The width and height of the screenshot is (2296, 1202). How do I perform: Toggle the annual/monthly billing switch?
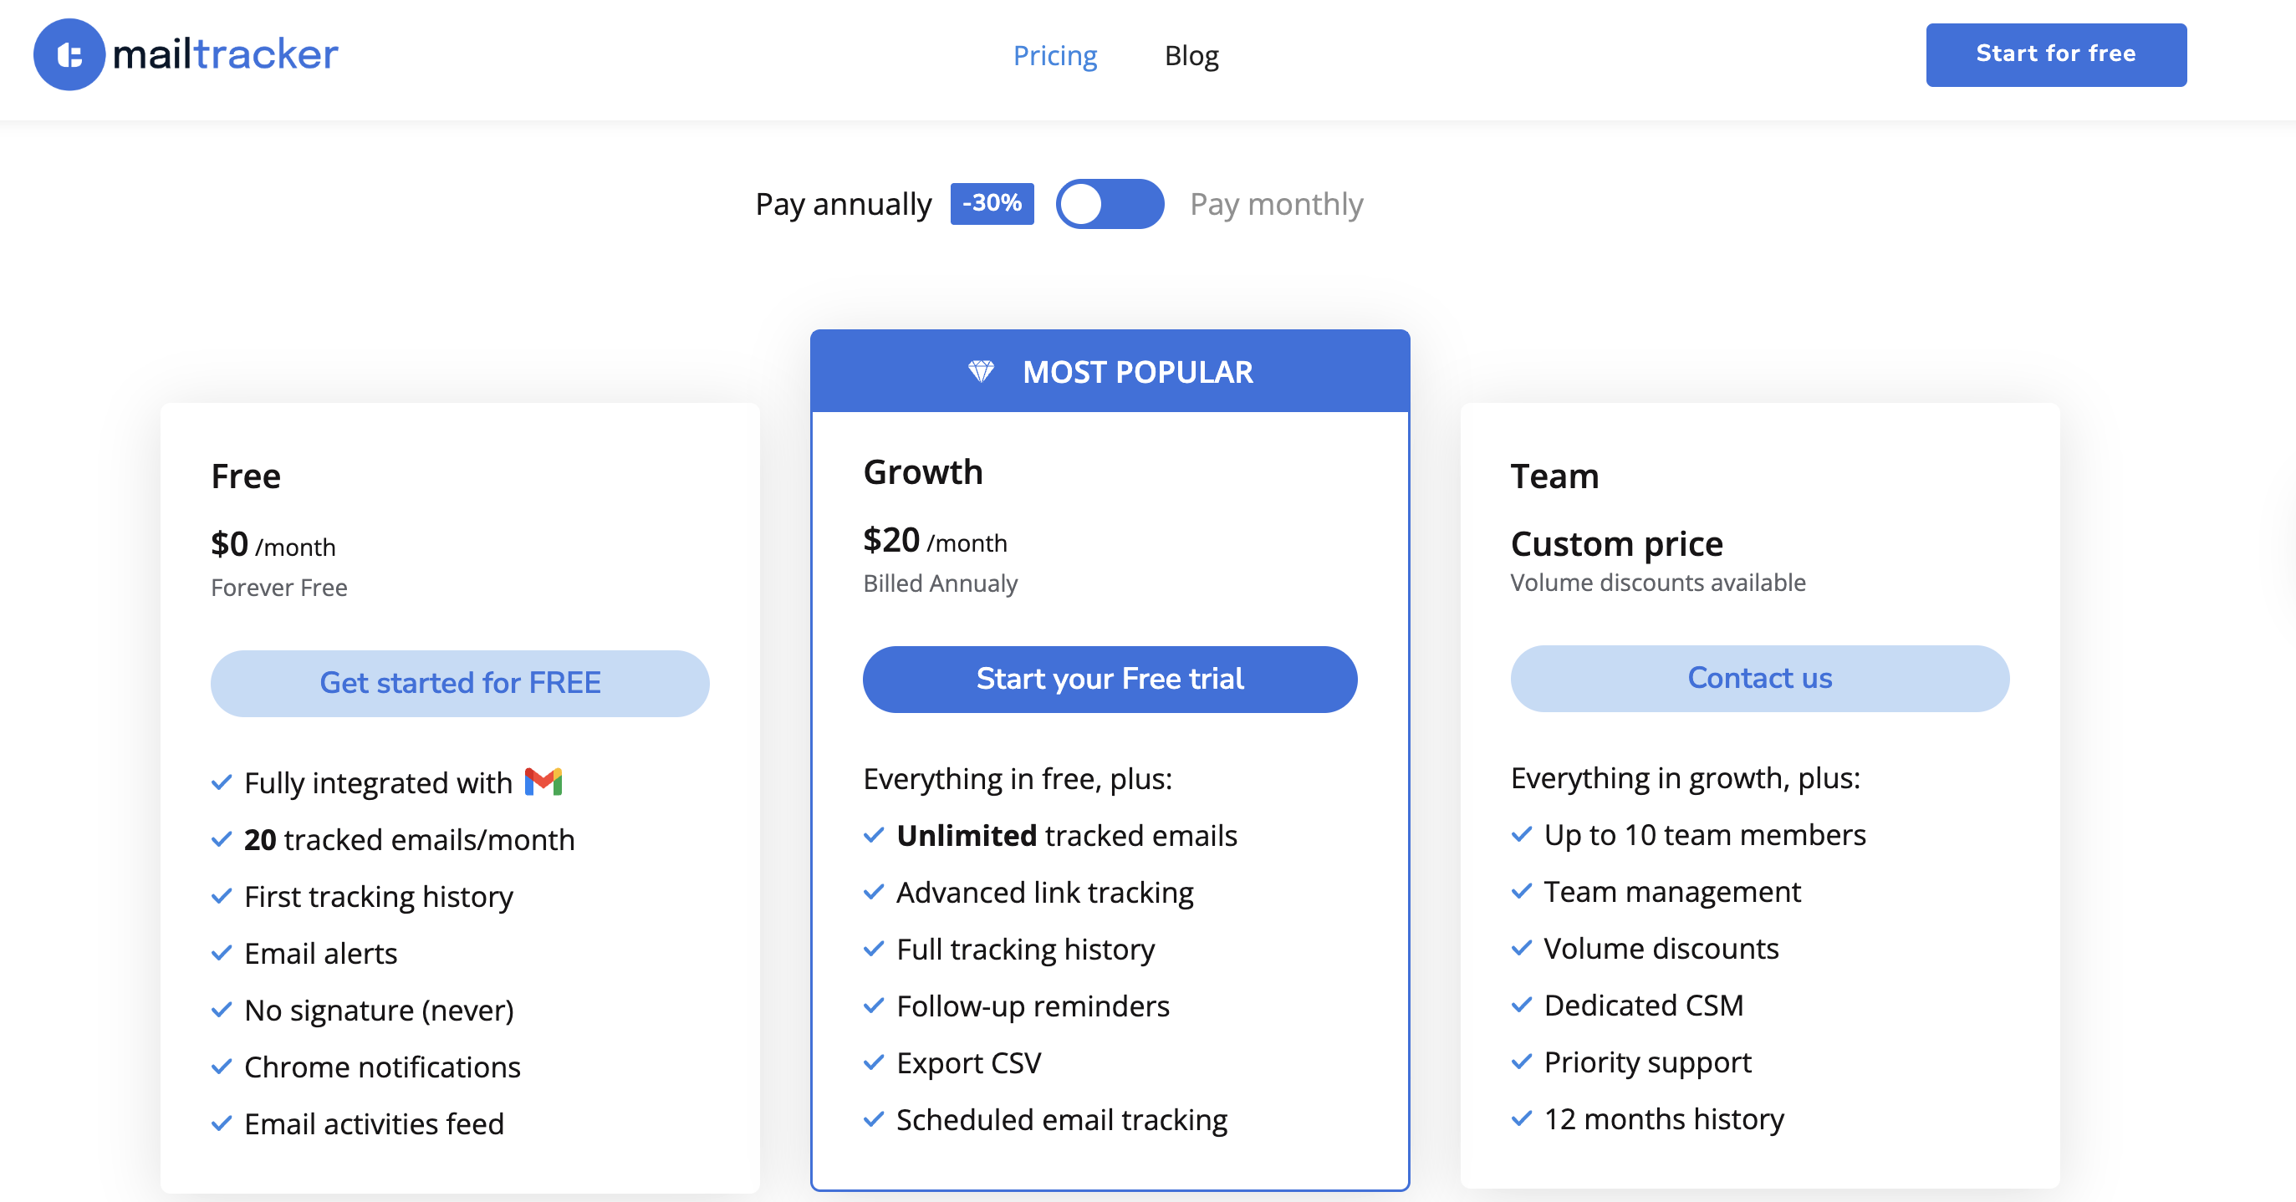[1110, 204]
